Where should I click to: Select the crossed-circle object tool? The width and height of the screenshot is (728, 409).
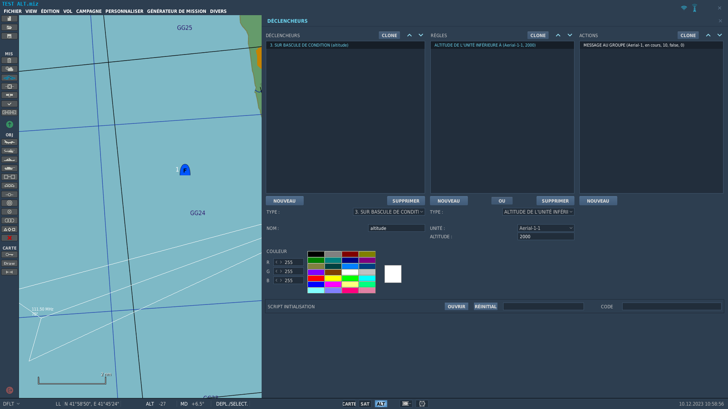(9, 212)
